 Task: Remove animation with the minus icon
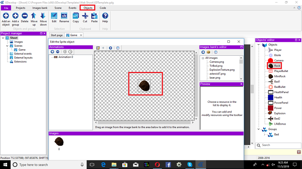(58, 52)
